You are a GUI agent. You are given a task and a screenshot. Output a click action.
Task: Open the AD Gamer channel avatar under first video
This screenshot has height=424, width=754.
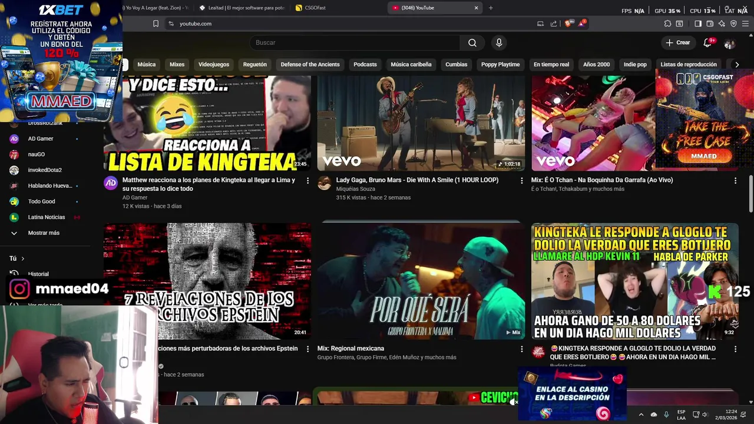[x=111, y=183]
